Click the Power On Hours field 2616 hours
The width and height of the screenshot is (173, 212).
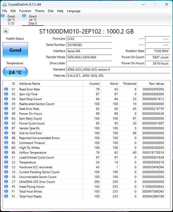(158, 63)
